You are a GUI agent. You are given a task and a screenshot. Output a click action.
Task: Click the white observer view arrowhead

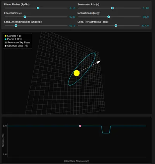pyautogui.click(x=99, y=62)
